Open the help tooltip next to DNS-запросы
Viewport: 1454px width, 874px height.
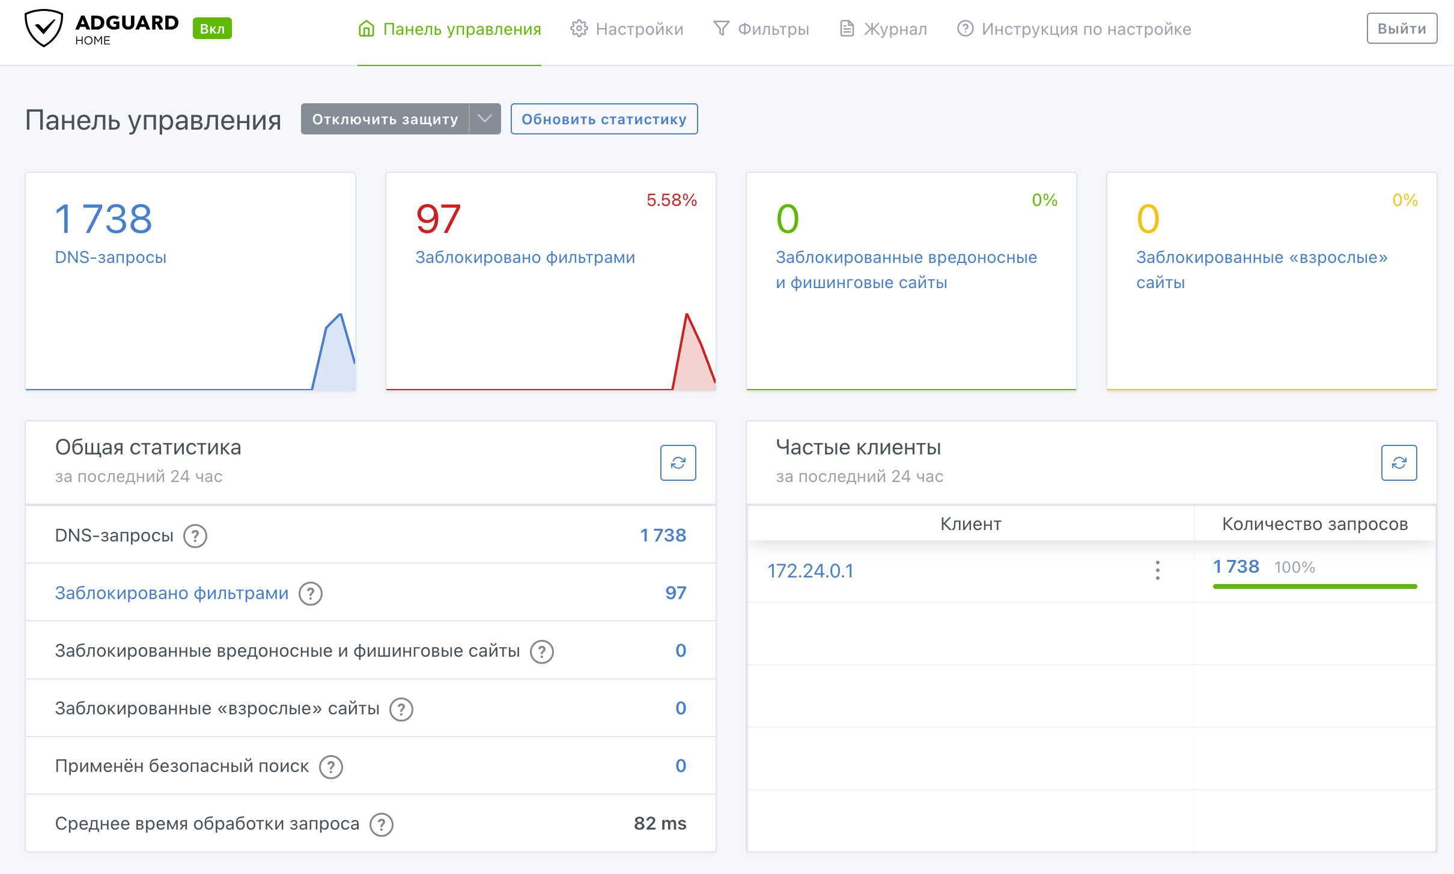coord(195,536)
